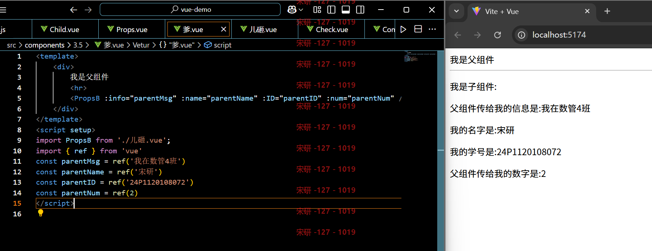Click the '24P1120108072' string in code
This screenshot has width=652, height=251.
tap(157, 182)
